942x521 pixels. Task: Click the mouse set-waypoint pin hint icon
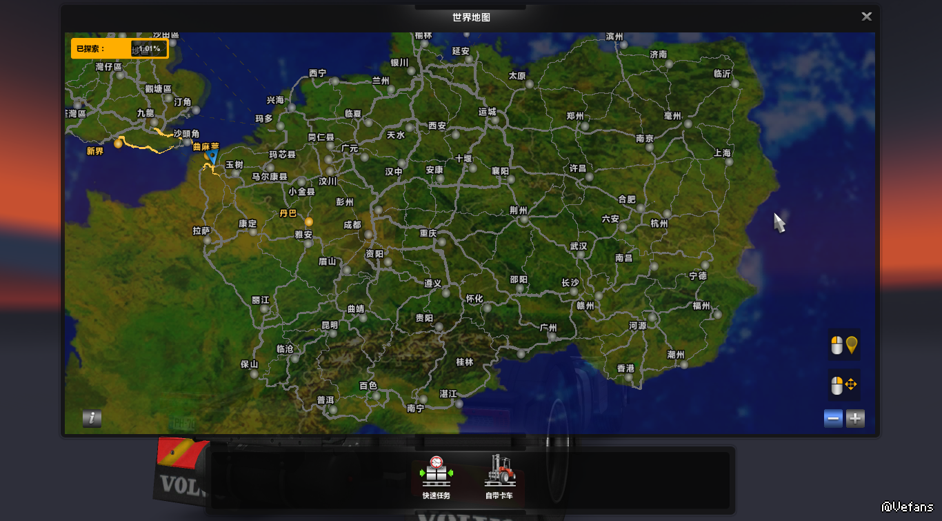(x=844, y=345)
